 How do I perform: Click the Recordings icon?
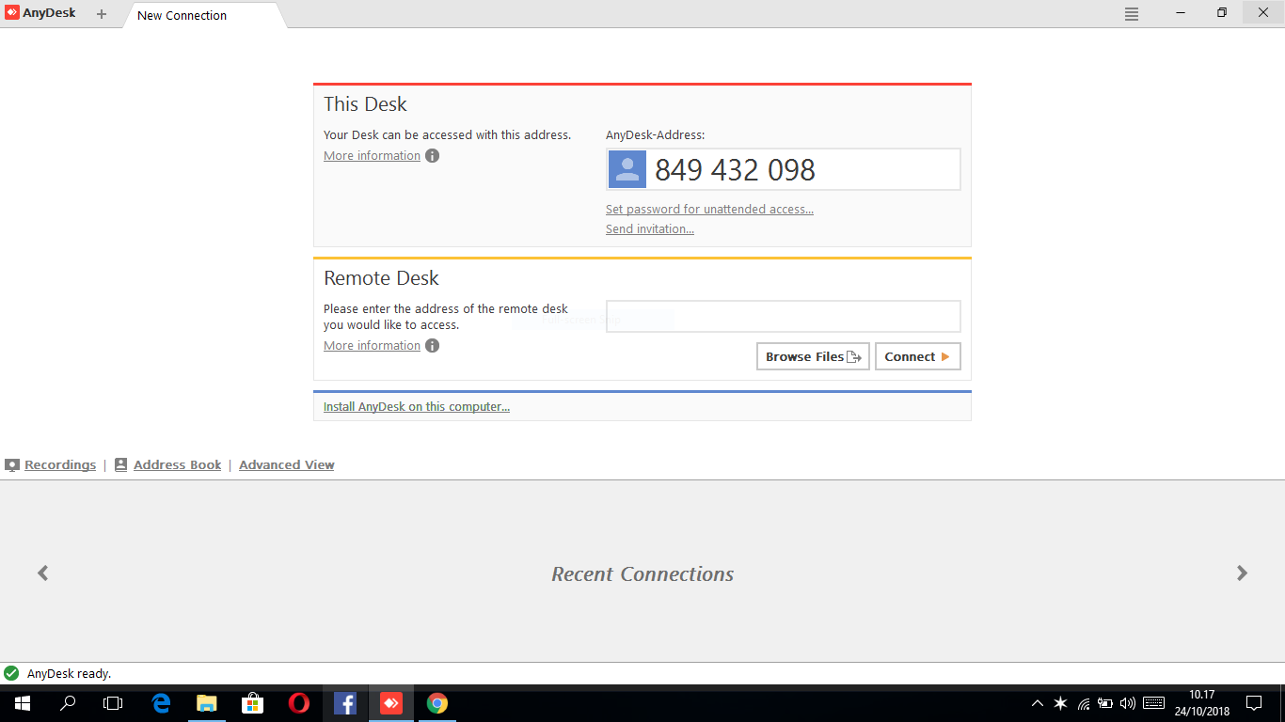click(12, 465)
